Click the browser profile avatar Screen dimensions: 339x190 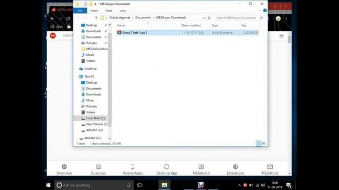click(278, 19)
